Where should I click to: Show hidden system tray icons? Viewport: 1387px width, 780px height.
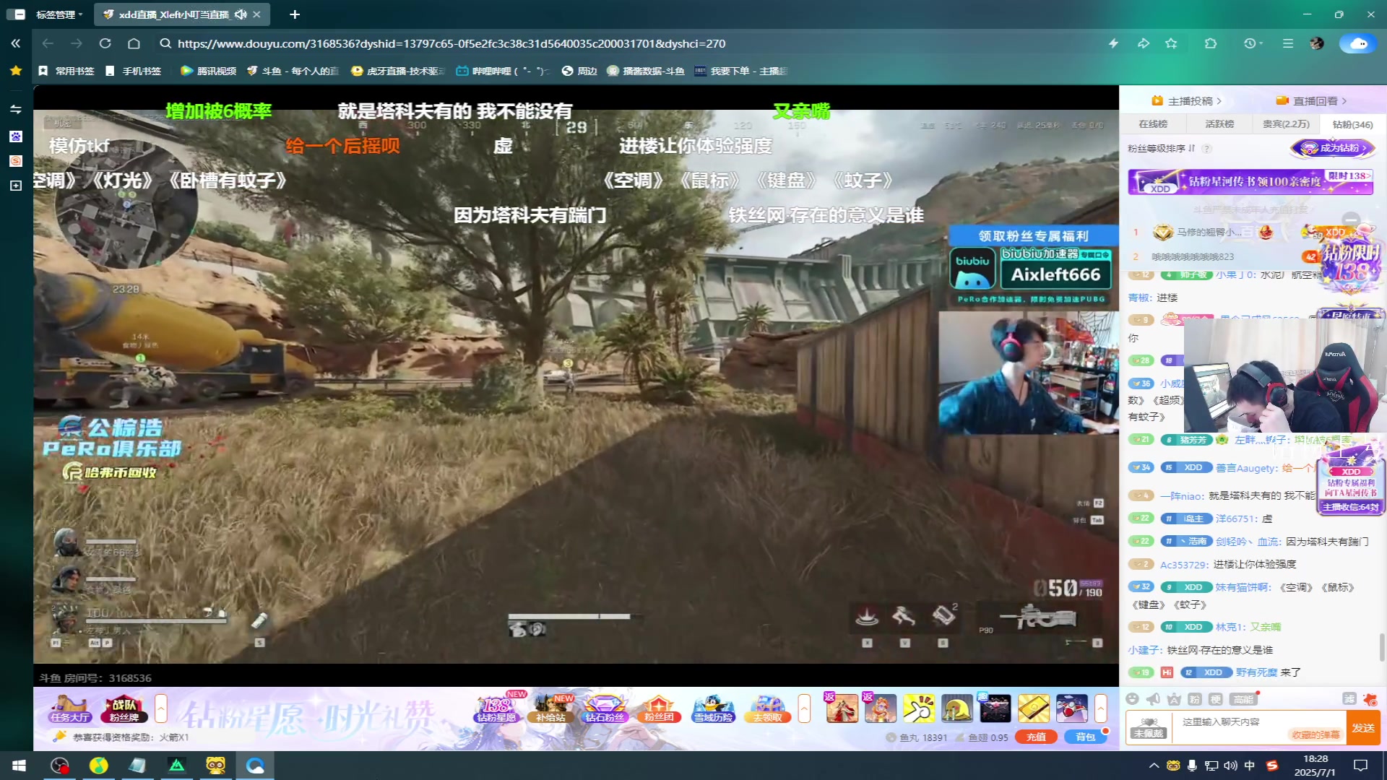(x=1154, y=765)
